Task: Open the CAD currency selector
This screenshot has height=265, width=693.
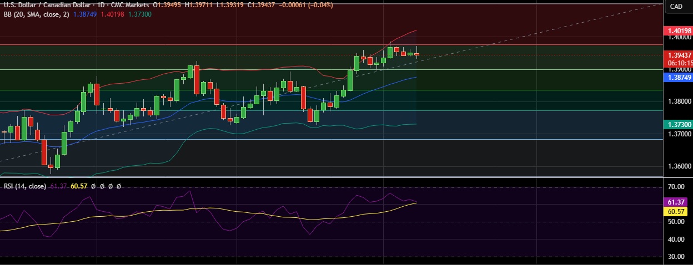Action: (676, 6)
